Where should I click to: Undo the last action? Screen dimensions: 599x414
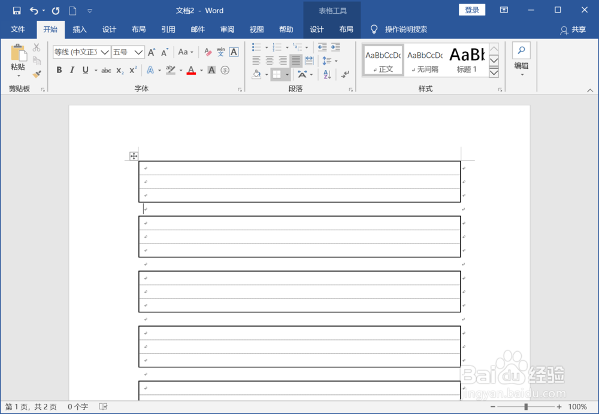click(x=34, y=10)
